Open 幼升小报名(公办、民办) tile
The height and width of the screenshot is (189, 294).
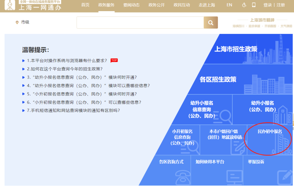(262, 109)
